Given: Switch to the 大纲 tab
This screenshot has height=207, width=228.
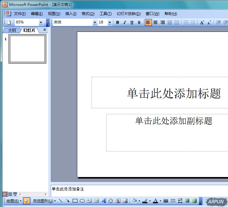Looking at the screenshot, I should tap(12, 30).
